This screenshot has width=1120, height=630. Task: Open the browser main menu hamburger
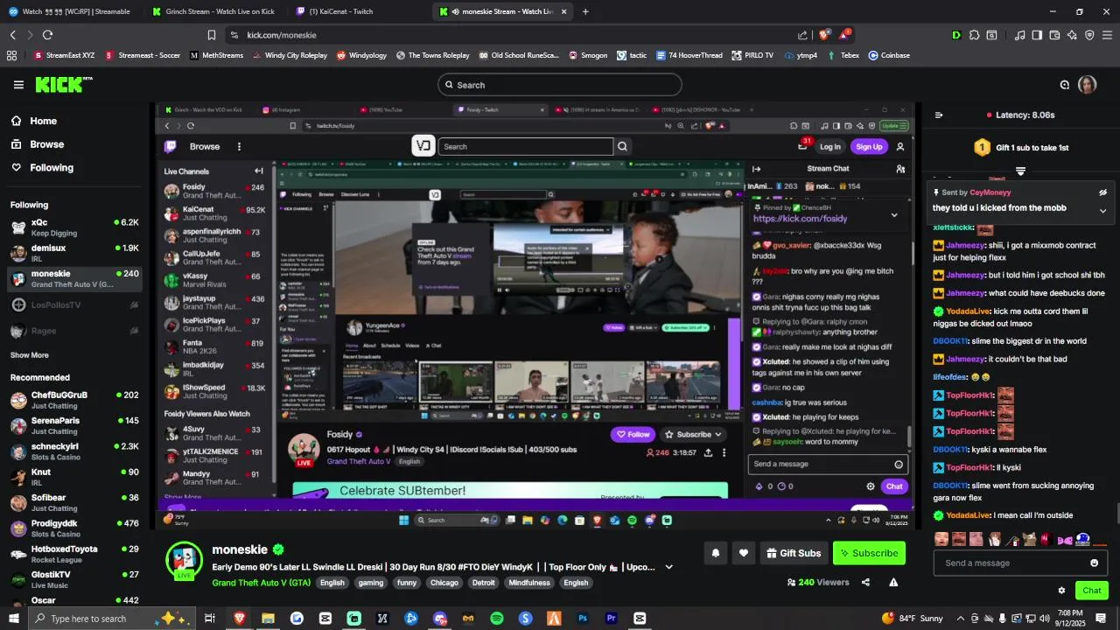(x=1107, y=35)
